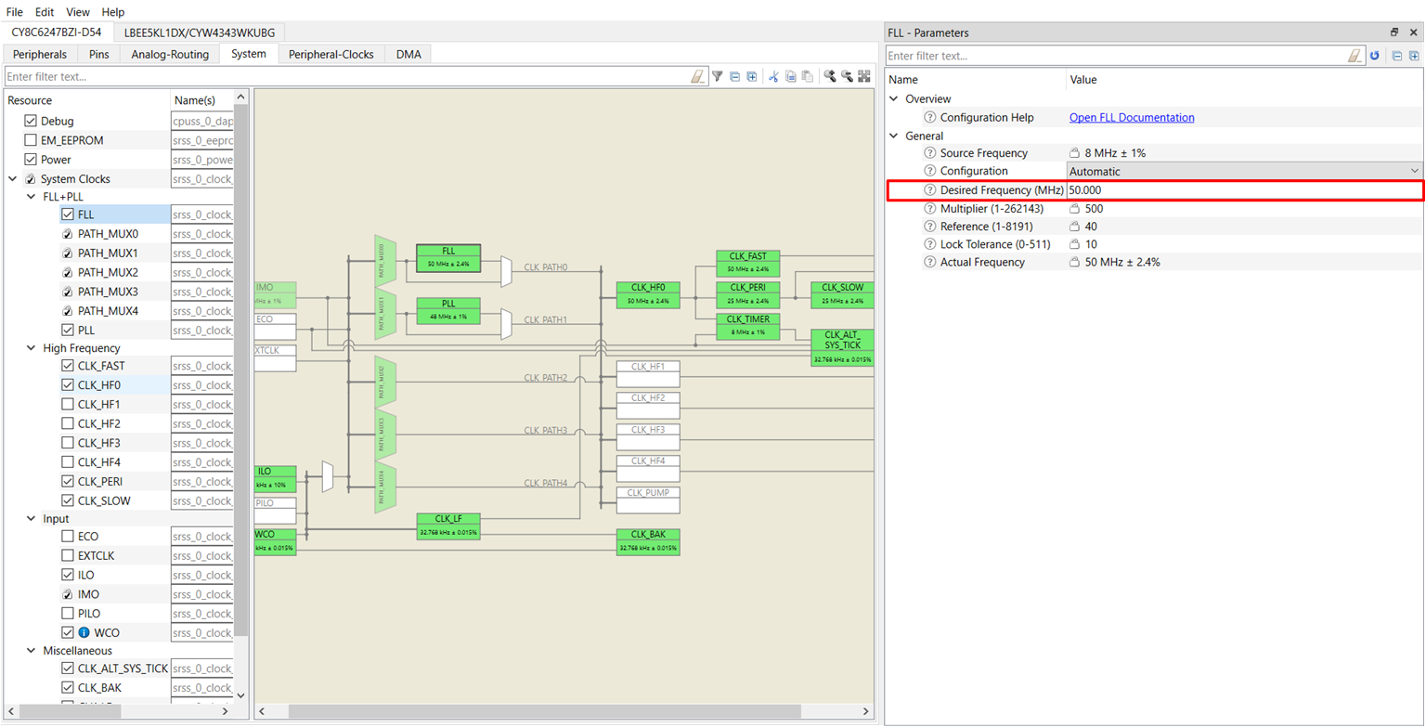Switch to the Peripheral-Clocks tab

coord(331,54)
